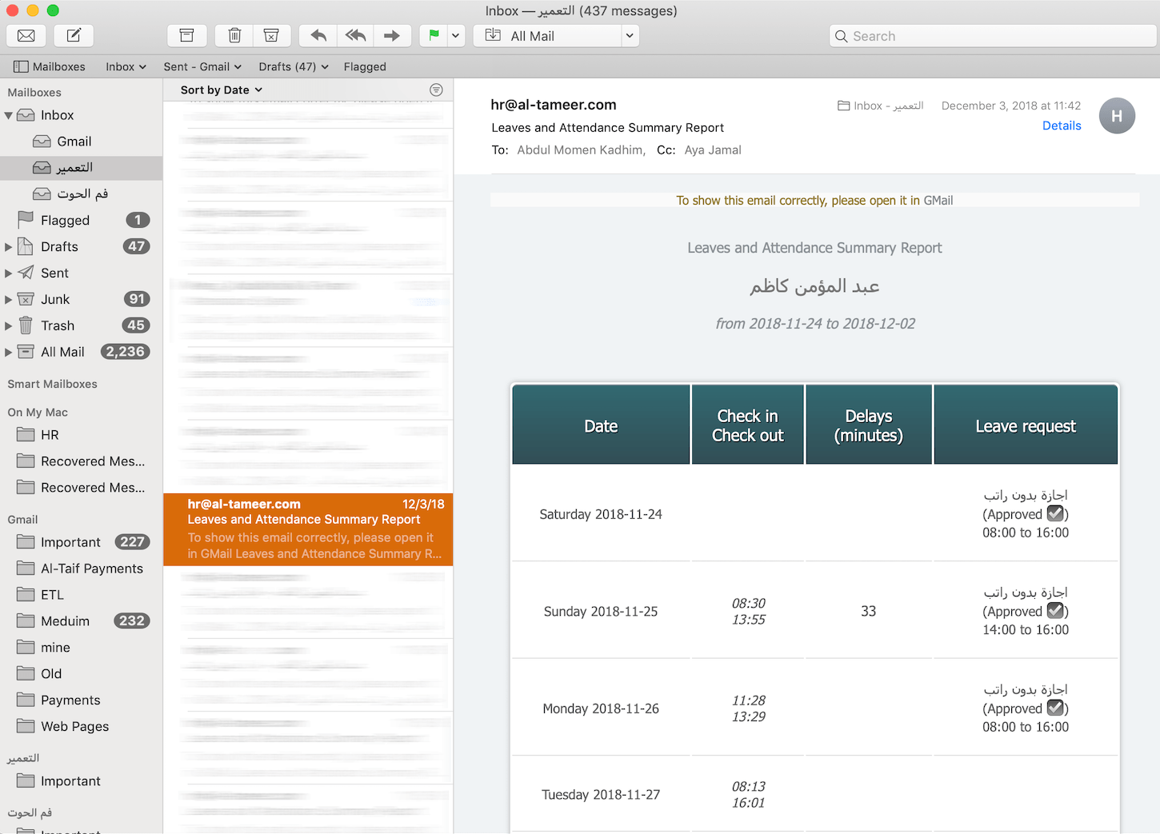Click the On My Mac section header

click(38, 412)
